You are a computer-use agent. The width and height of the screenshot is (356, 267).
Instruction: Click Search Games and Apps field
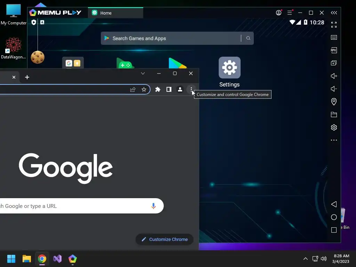click(177, 38)
